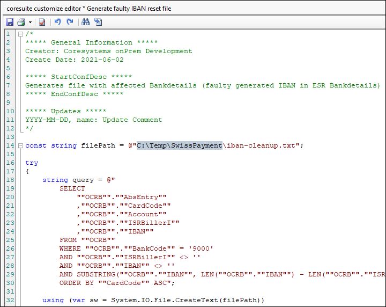Click the try keyword on line 17
The width and height of the screenshot is (386, 307).
coord(32,163)
